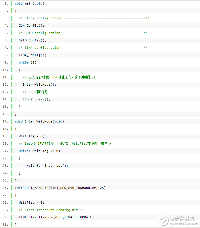Click the Enter_WaitMode() call on line 12
This screenshot has width=200, height=228.
click(x=39, y=85)
